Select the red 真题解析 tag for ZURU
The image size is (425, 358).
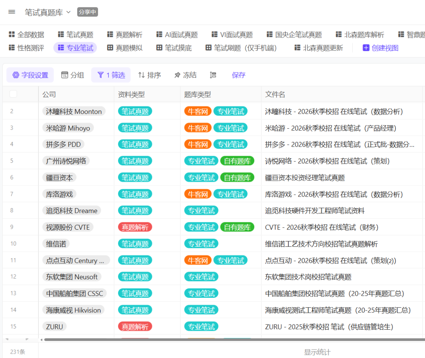point(135,327)
